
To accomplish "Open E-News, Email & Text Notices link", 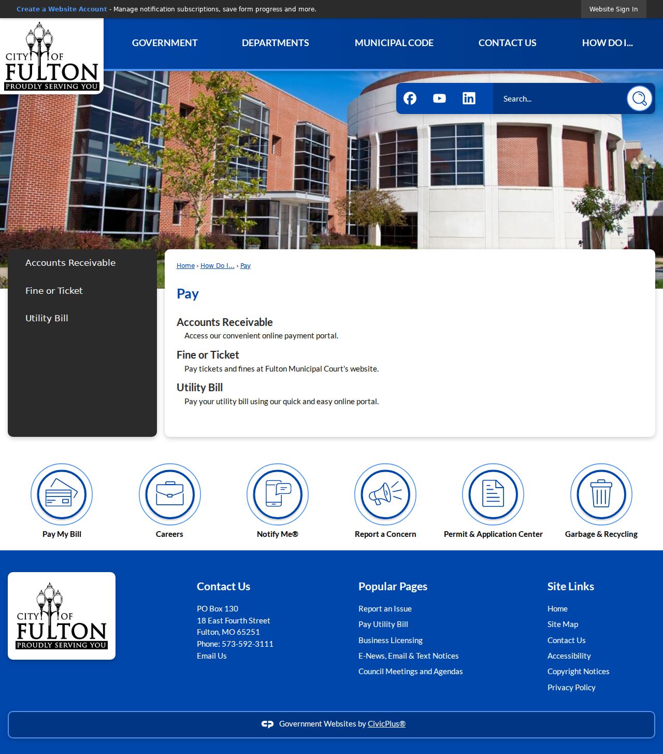I will click(409, 656).
